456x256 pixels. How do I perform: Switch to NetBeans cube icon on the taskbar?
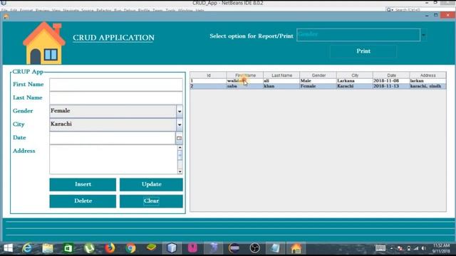tap(172, 248)
